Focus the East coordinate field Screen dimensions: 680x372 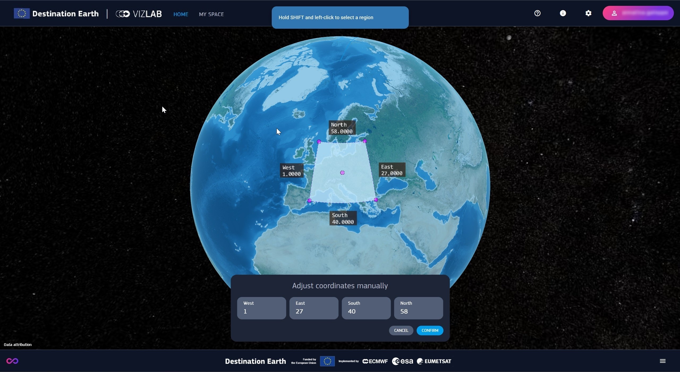pos(314,308)
